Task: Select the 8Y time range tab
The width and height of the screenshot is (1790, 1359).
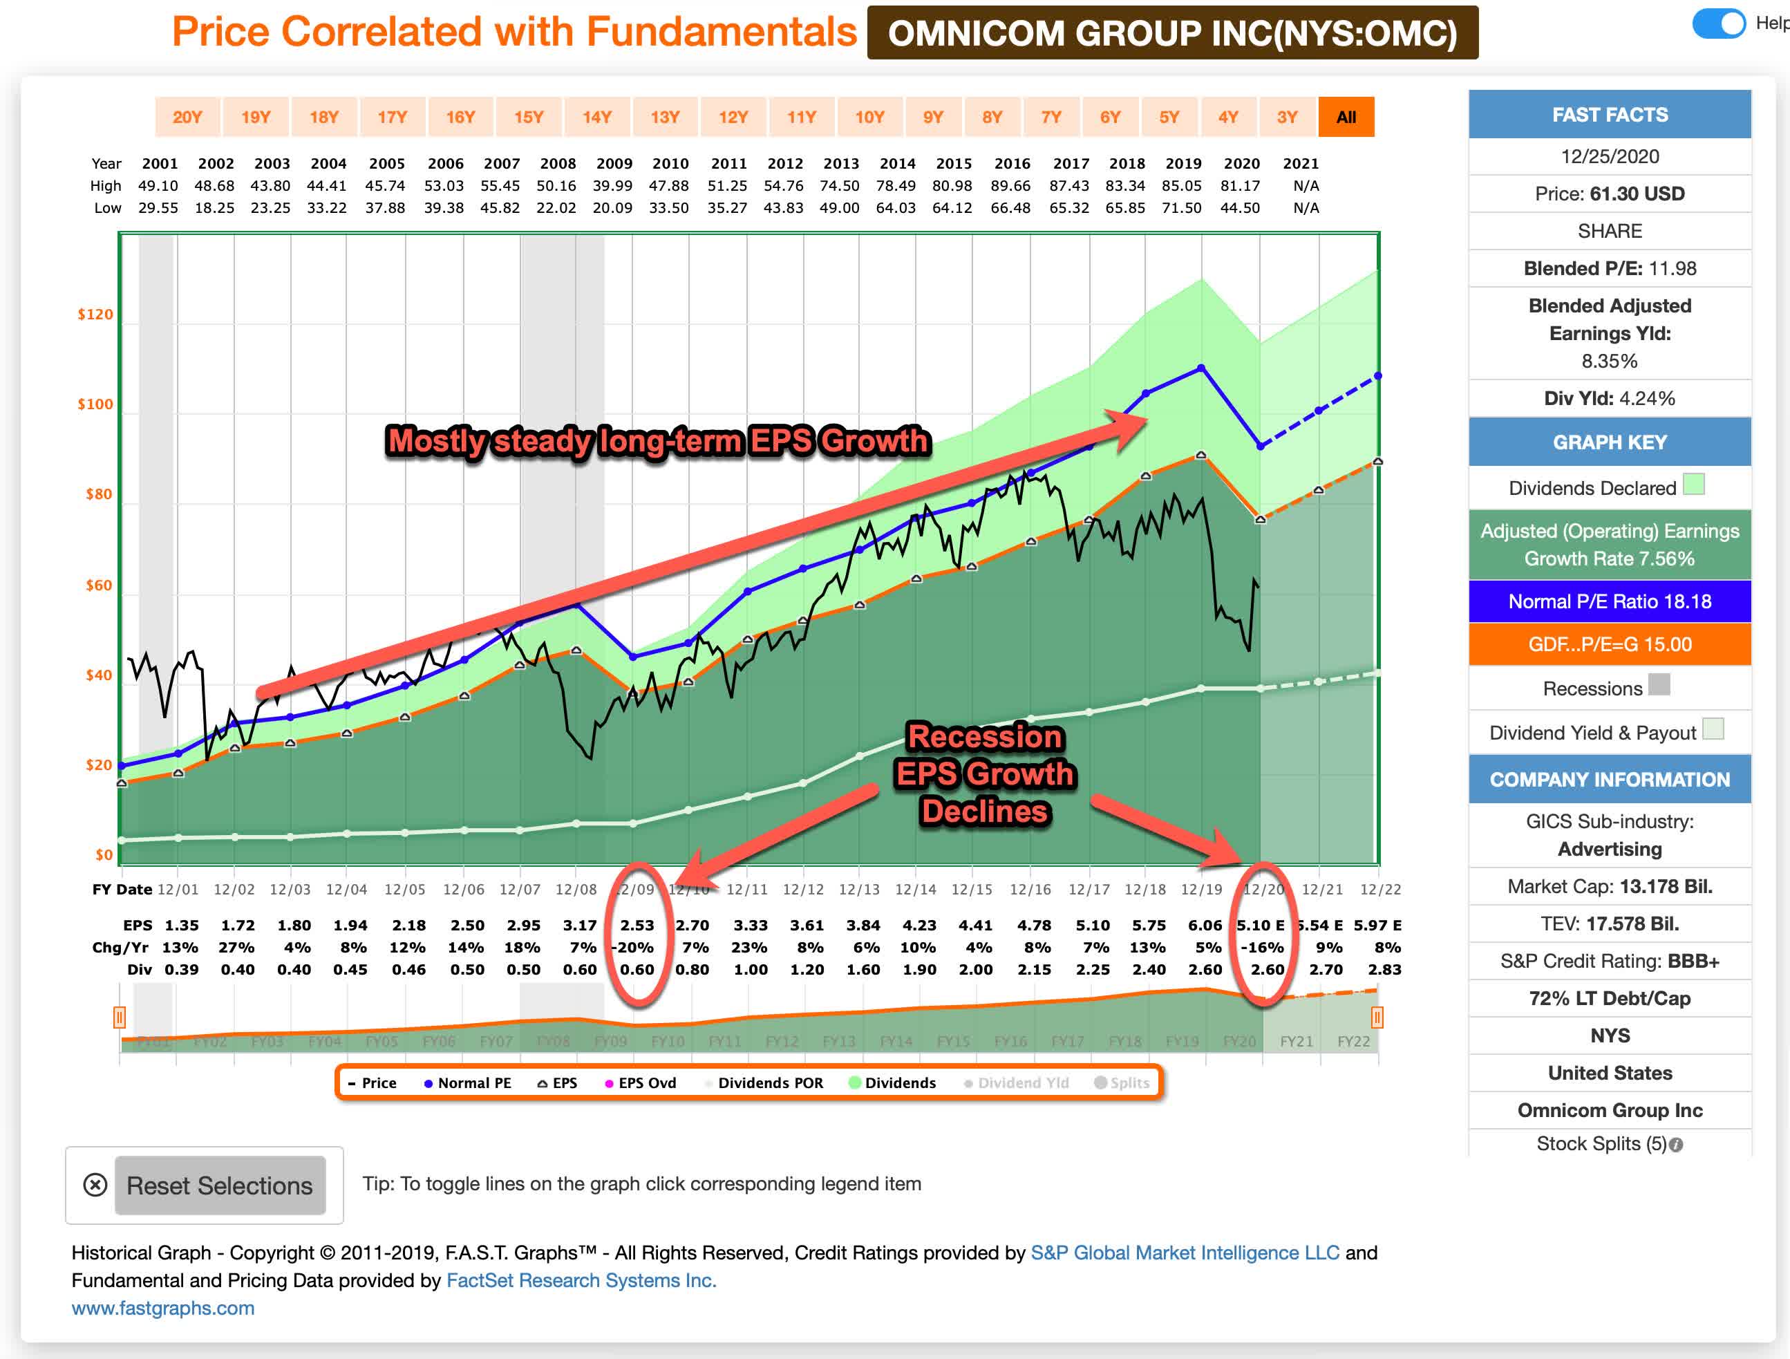Action: click(x=992, y=117)
